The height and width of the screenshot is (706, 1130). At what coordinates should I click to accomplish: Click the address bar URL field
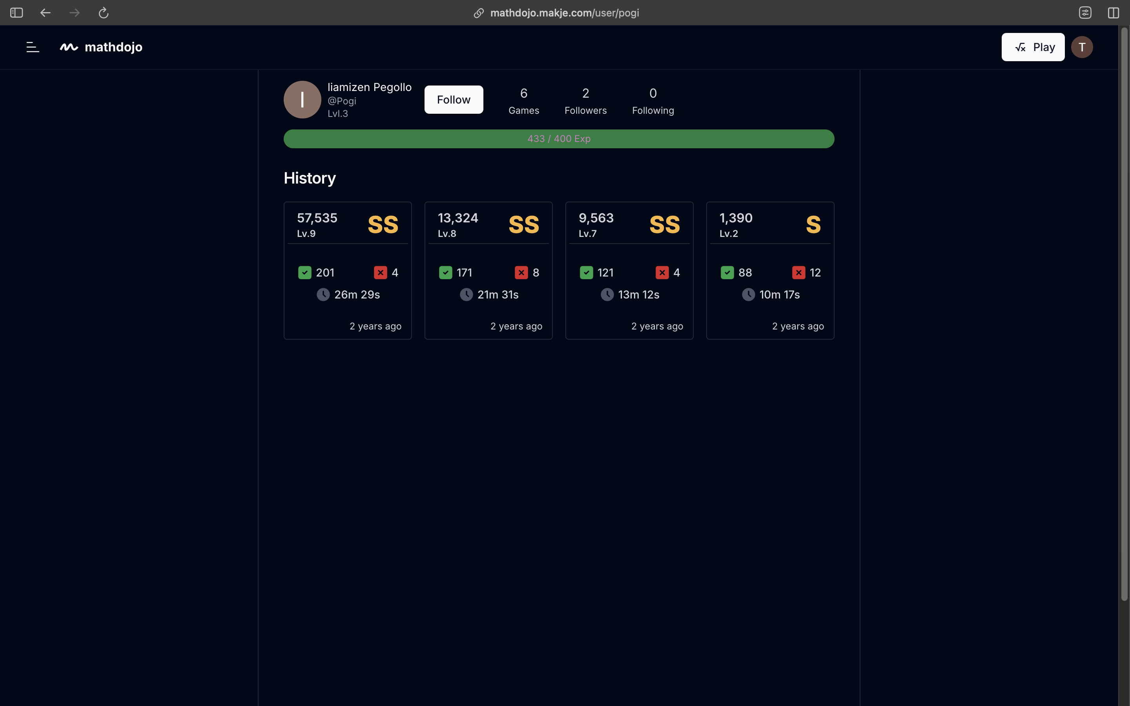tap(564, 13)
